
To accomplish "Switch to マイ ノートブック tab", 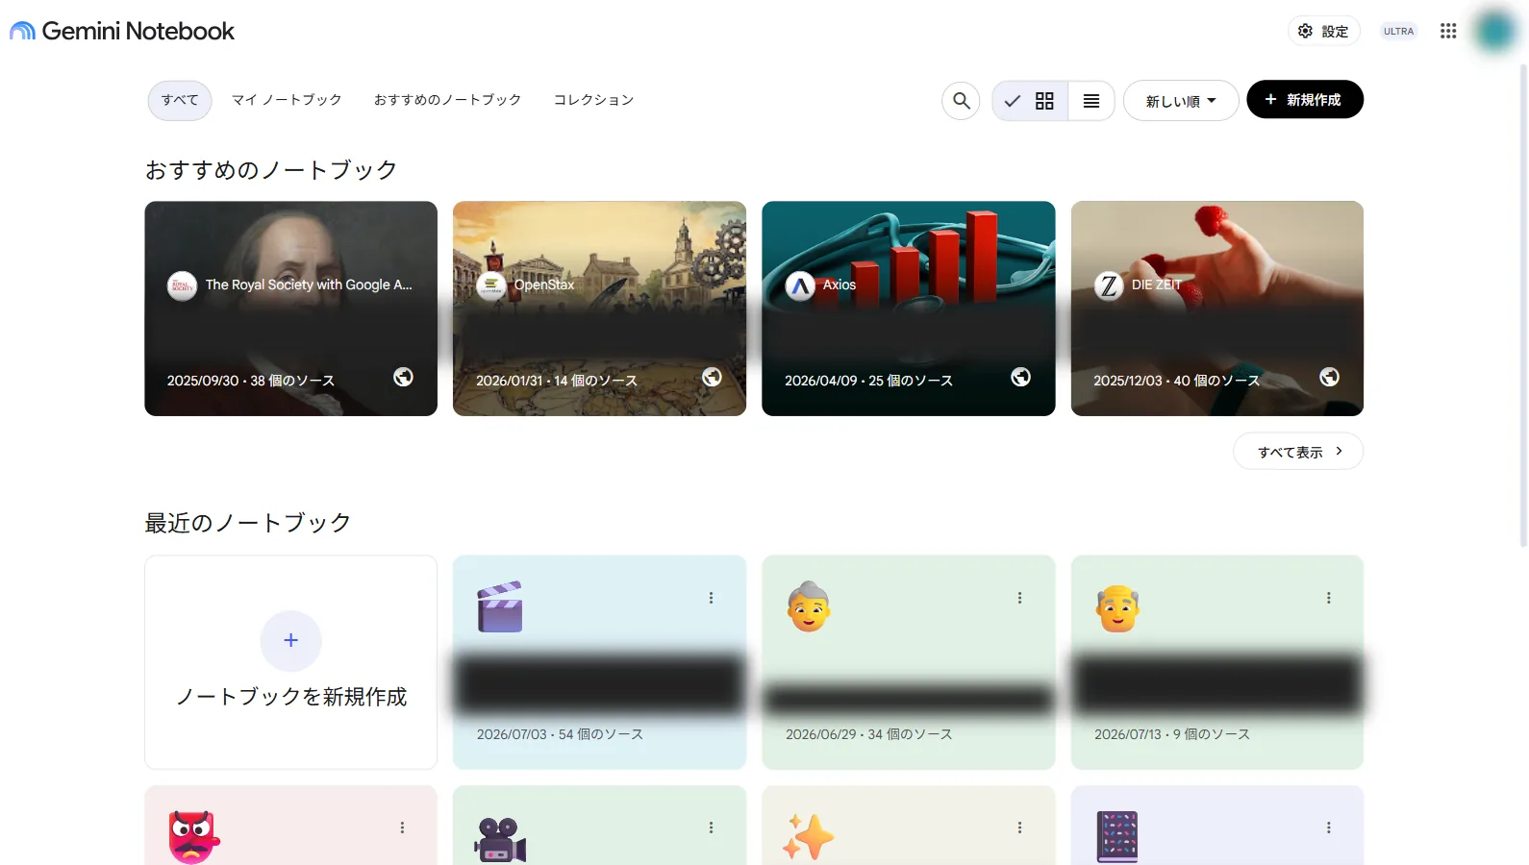I will (x=287, y=100).
